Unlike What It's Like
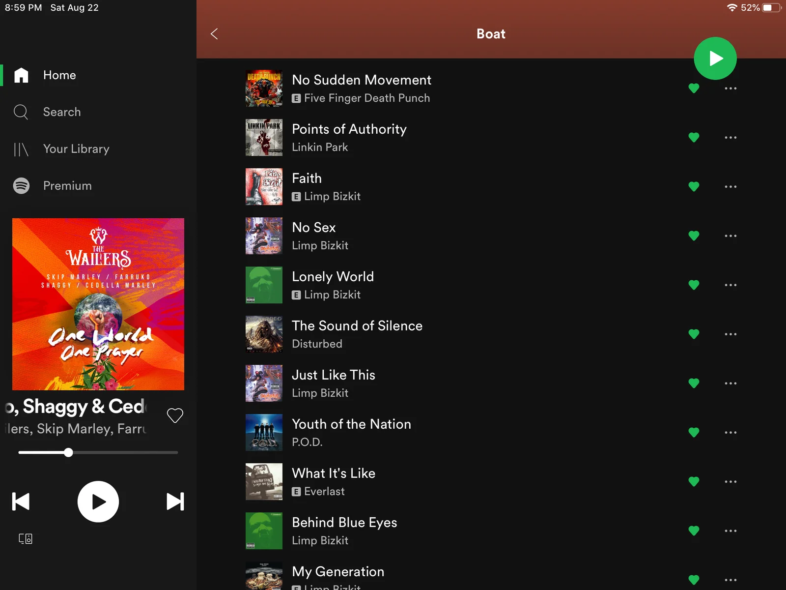Image resolution: width=786 pixels, height=590 pixels. point(694,482)
